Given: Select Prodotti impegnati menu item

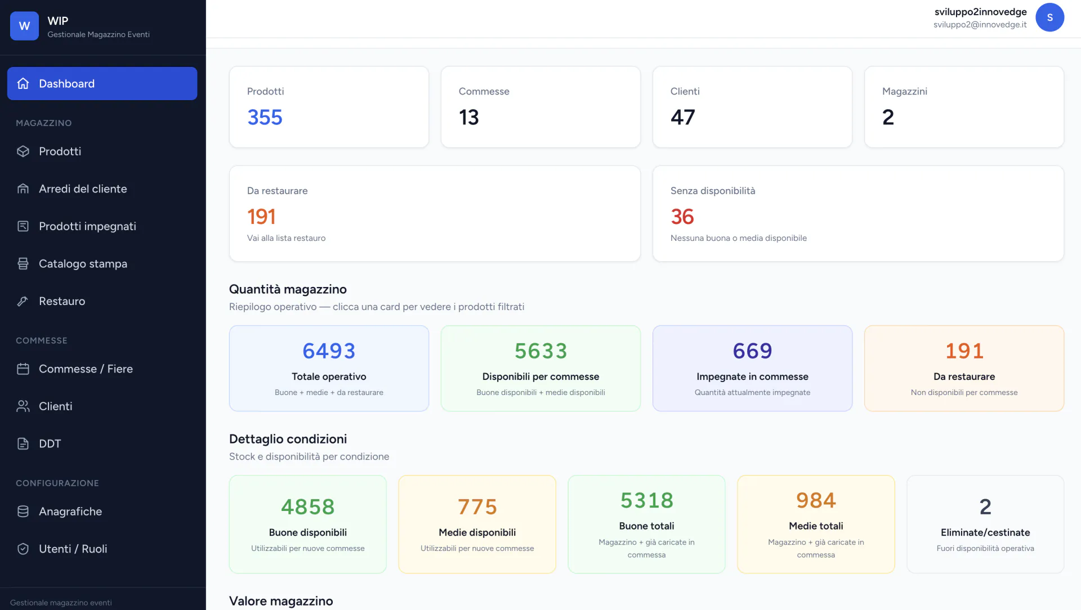Looking at the screenshot, I should click(102, 226).
